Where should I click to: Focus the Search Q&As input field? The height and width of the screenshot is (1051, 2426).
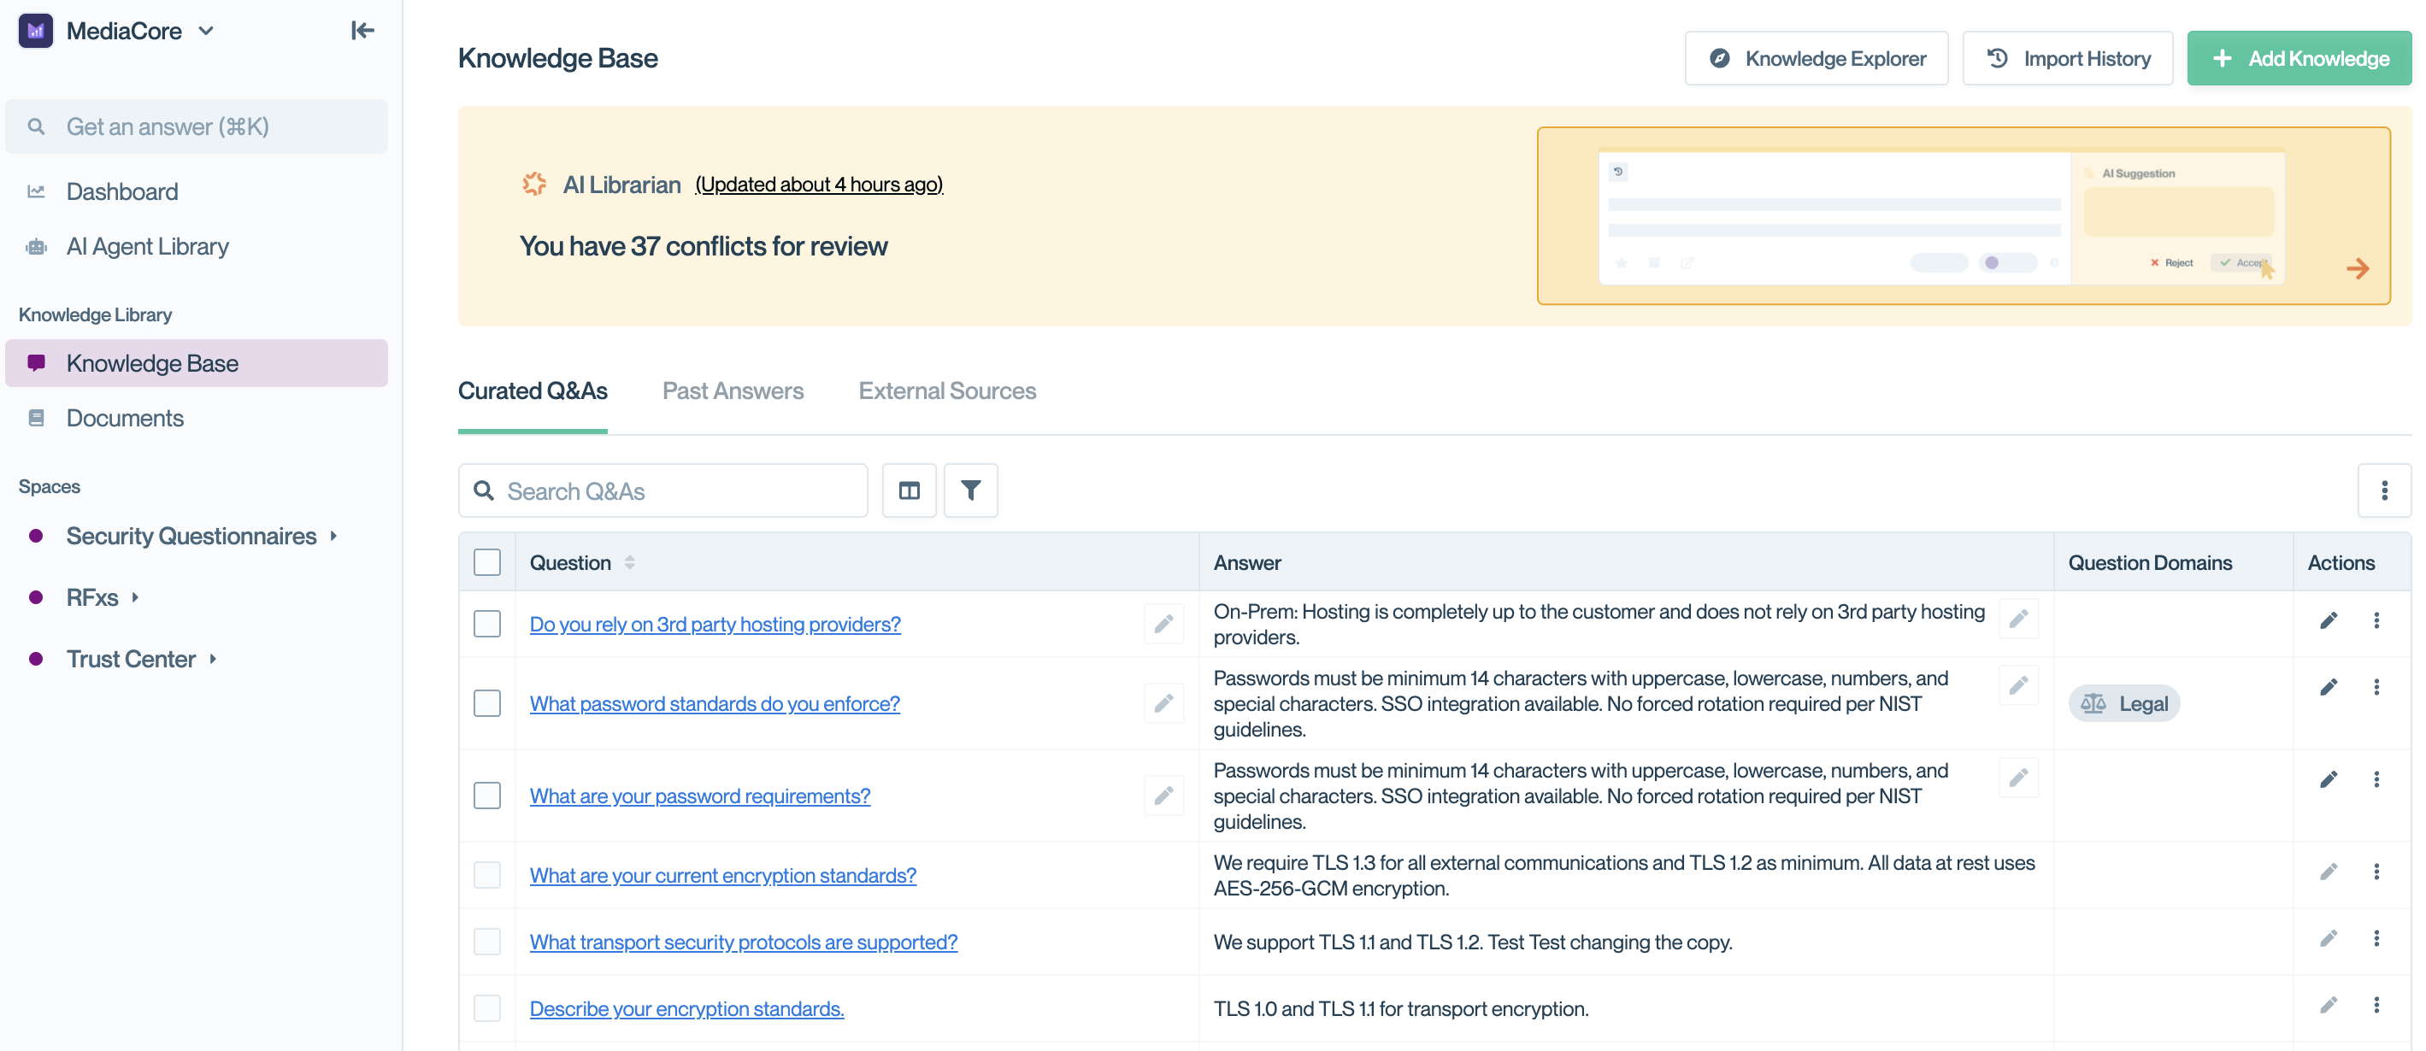point(678,490)
